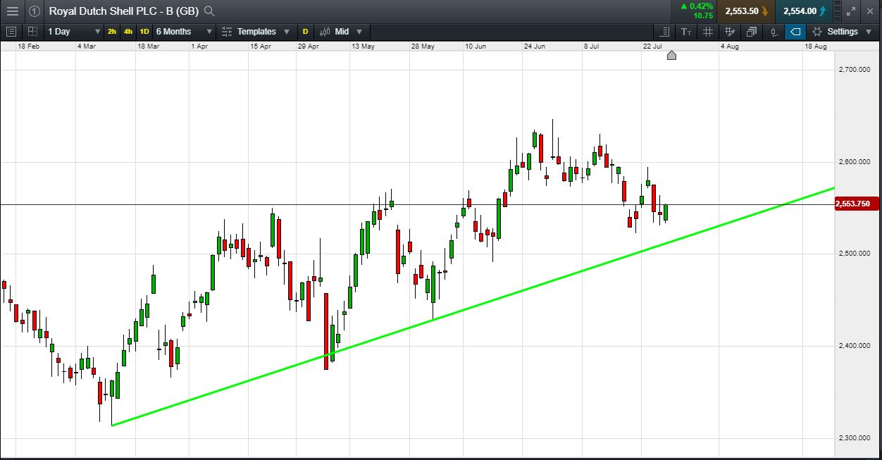This screenshot has height=460, width=882.
Task: Expand the 6 Months range dropdown
Action: coord(182,32)
